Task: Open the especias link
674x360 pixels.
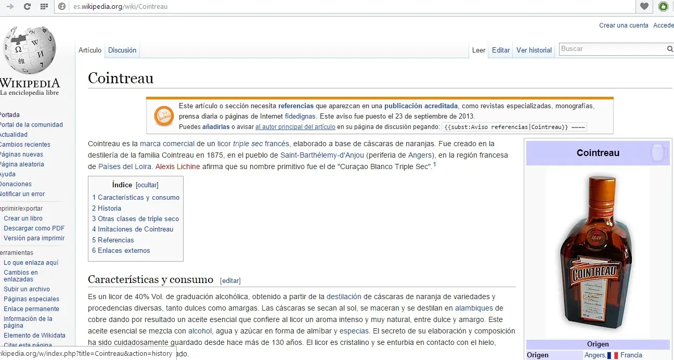Action: pyautogui.click(x=354, y=331)
